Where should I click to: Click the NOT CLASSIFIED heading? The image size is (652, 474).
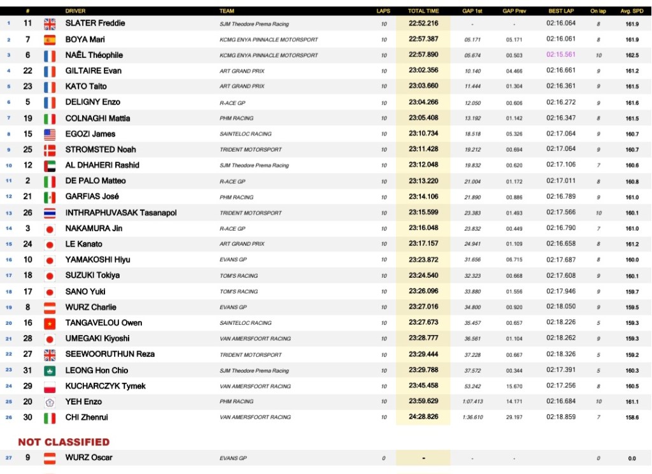pyautogui.click(x=64, y=442)
